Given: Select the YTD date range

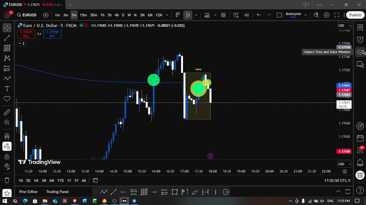Looking at the screenshot, I should [x=60, y=181].
